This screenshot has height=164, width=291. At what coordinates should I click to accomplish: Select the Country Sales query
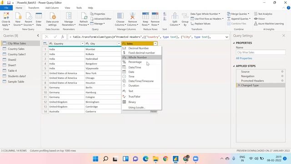(16, 49)
